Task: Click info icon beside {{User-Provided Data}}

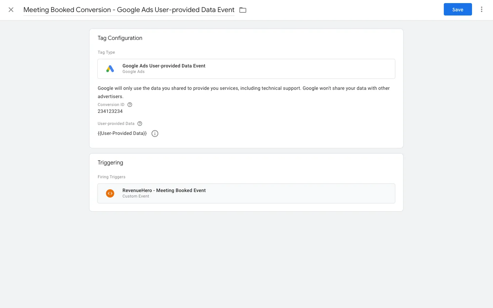Action: point(155,134)
